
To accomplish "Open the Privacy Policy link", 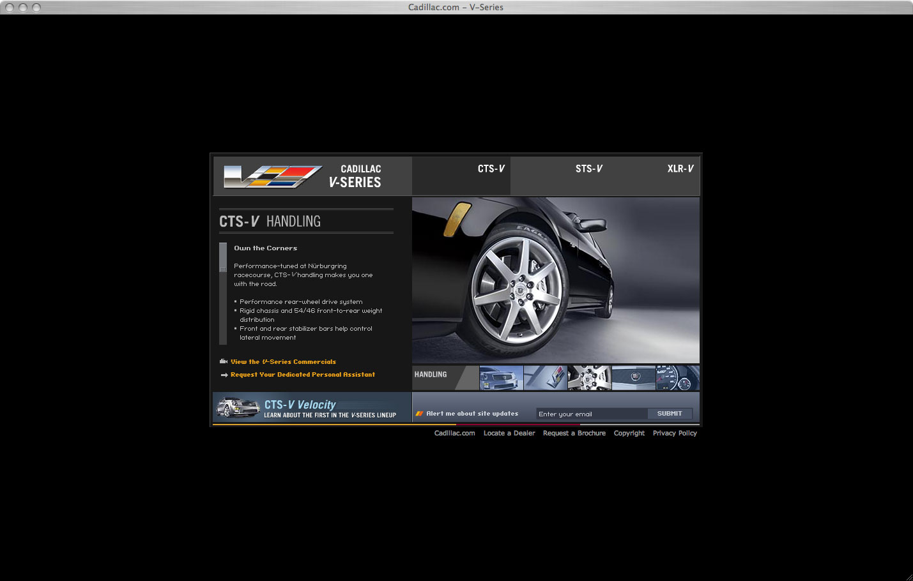I will [x=675, y=433].
